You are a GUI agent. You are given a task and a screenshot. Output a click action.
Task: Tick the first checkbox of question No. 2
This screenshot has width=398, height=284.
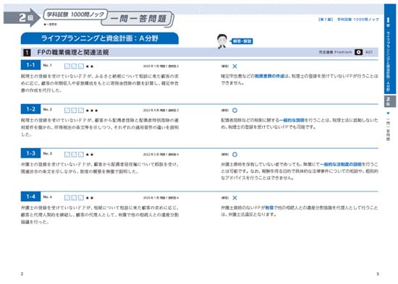point(67,111)
